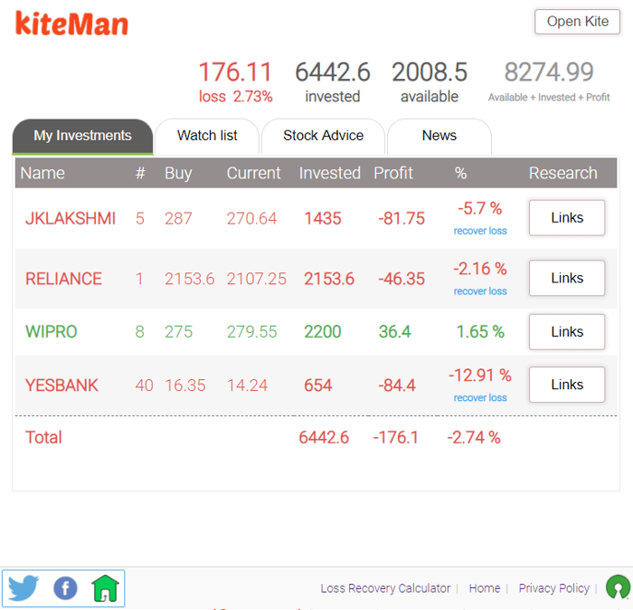The height and width of the screenshot is (610, 633).
Task: Open the Facebook icon in footer
Action: point(65,588)
